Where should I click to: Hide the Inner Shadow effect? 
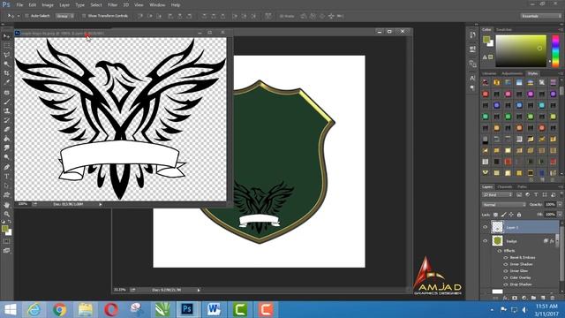pyautogui.click(x=506, y=264)
